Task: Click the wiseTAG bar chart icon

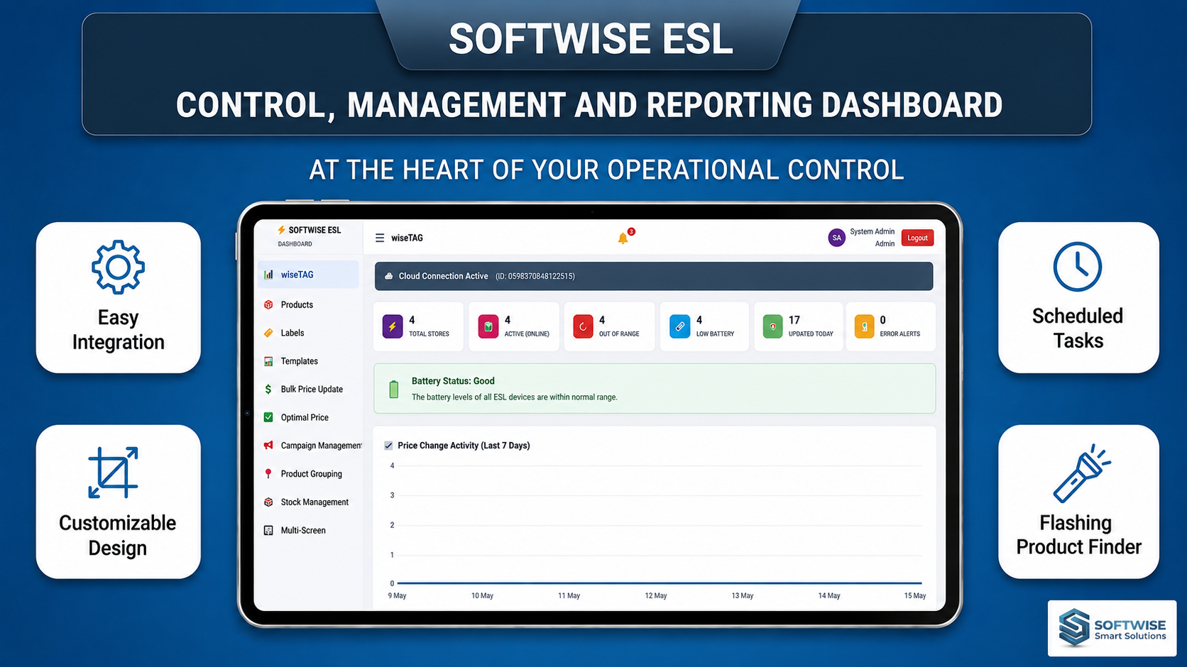Action: coord(268,275)
